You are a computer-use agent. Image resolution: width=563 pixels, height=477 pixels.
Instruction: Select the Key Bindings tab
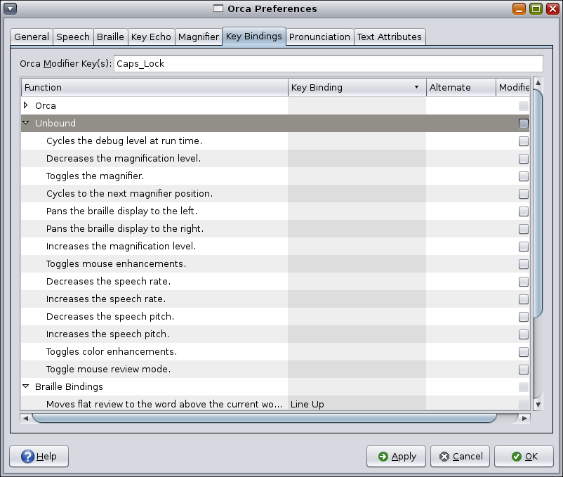[254, 37]
